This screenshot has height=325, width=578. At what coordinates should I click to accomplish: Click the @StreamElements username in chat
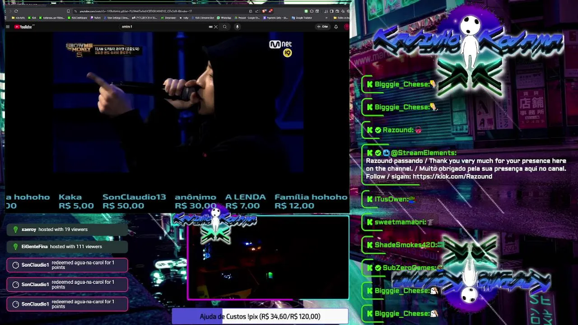[424, 153]
